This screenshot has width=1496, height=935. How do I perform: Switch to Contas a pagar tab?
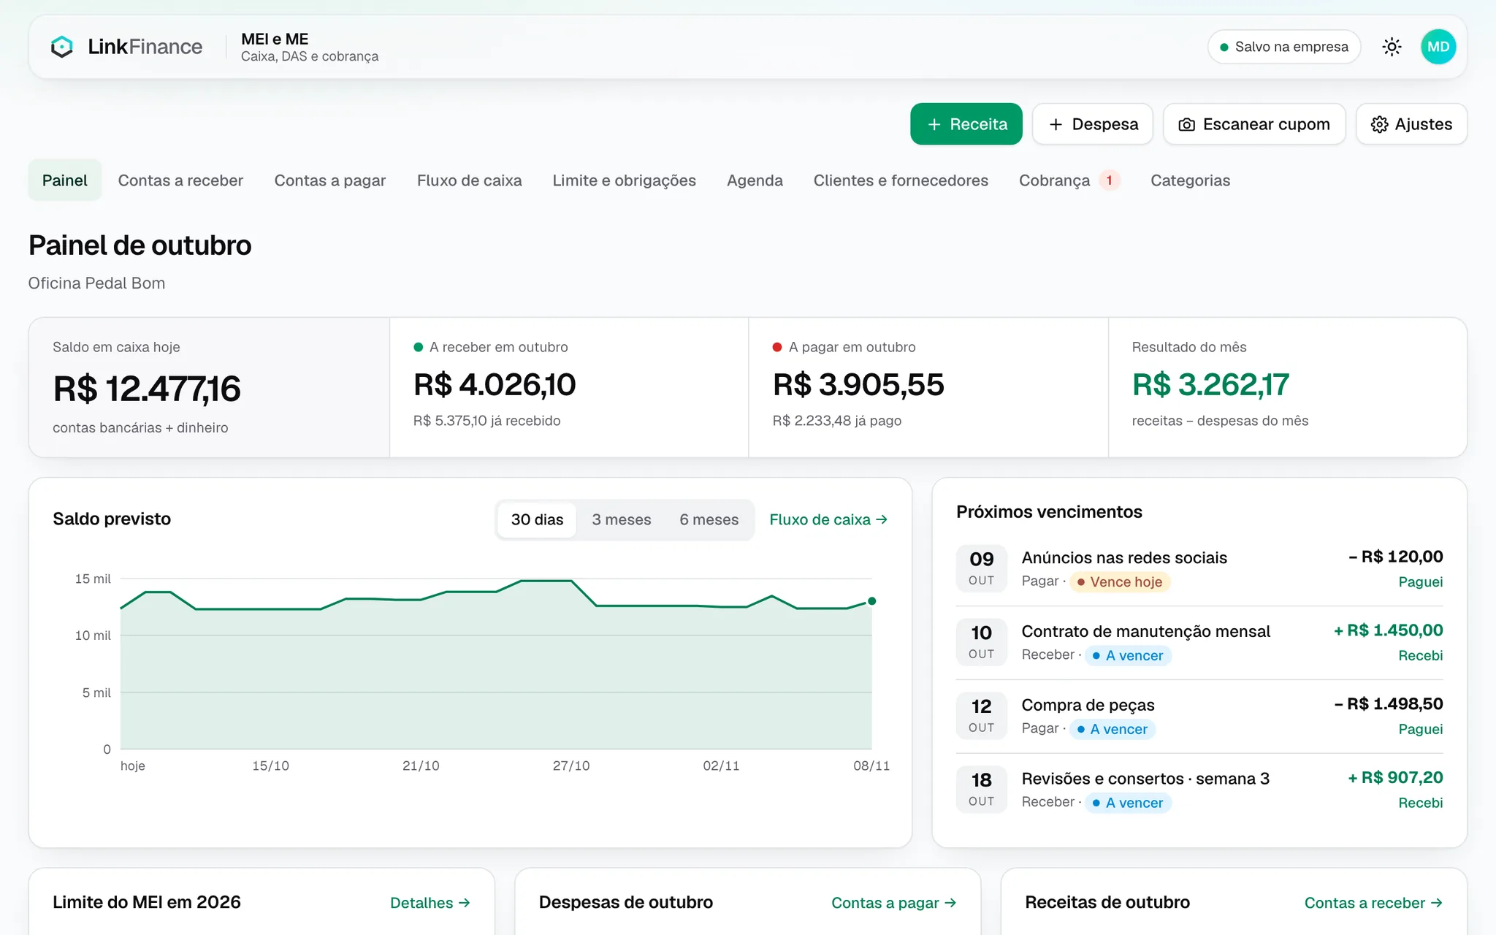pos(330,180)
